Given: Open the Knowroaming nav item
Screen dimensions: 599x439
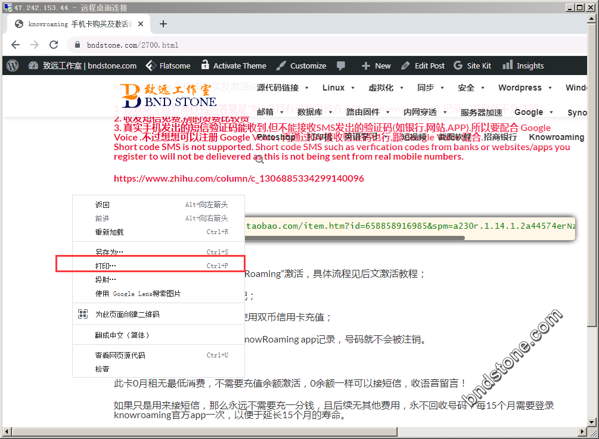Looking at the screenshot, I should pyautogui.click(x=557, y=137).
